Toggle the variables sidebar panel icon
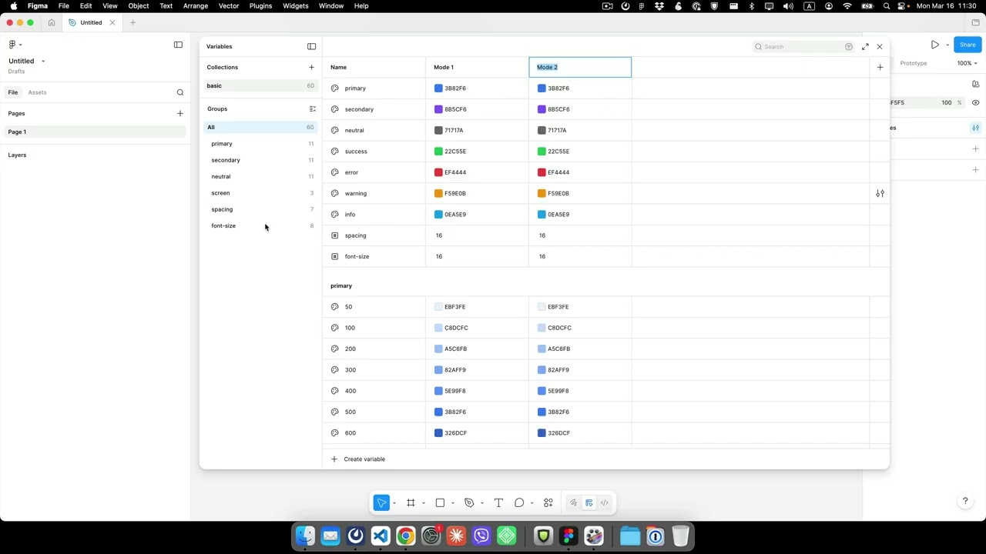 click(x=311, y=46)
